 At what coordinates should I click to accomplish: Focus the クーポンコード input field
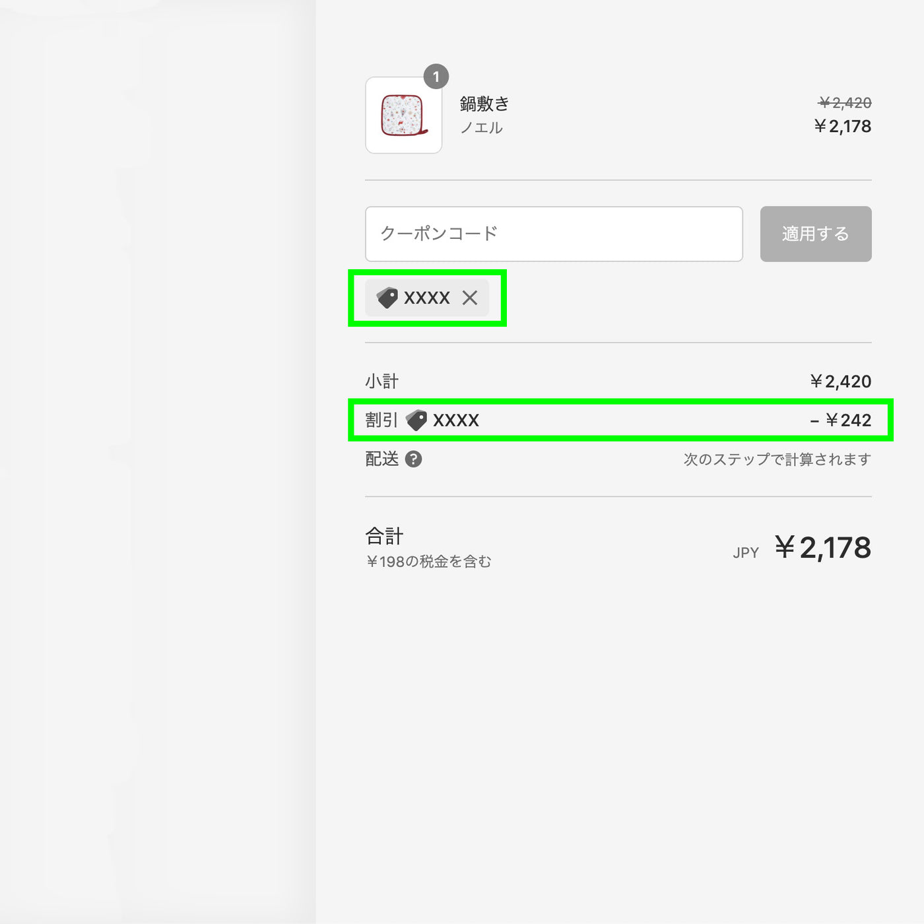click(x=554, y=234)
